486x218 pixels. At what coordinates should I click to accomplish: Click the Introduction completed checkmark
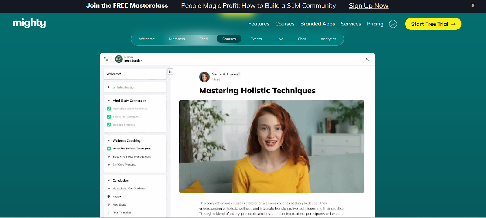pos(114,87)
